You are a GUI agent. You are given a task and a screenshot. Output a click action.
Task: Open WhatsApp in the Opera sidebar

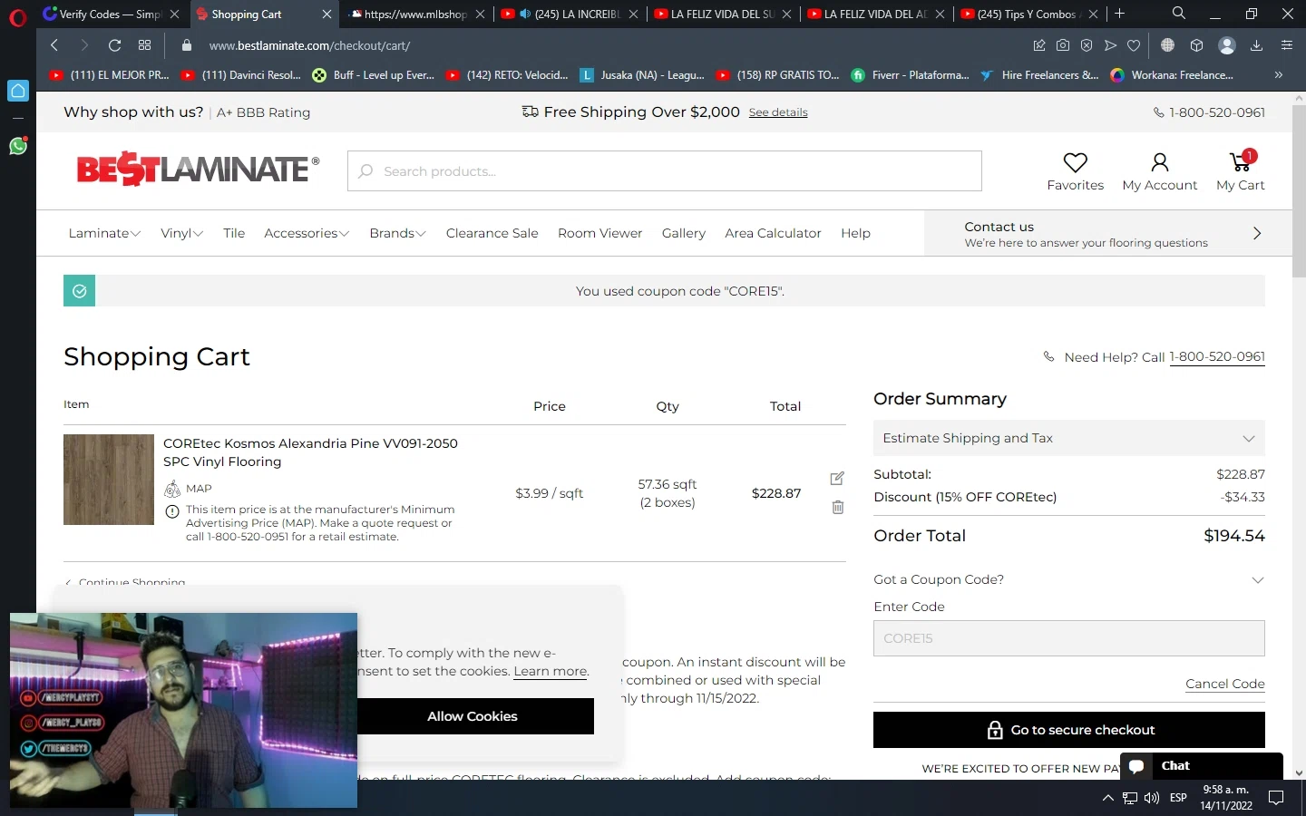coord(18,146)
